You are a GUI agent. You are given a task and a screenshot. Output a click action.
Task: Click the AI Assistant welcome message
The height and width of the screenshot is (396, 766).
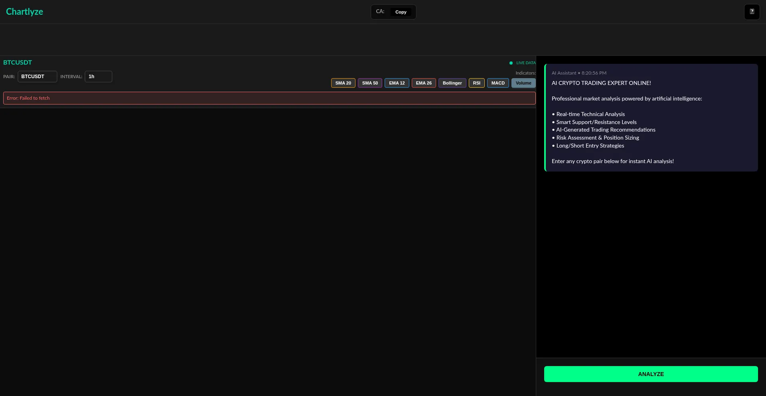(651, 118)
